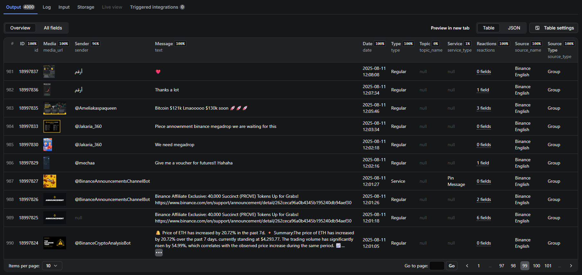Switch to JSON display mode
The width and height of the screenshot is (582, 275).
pos(514,28)
